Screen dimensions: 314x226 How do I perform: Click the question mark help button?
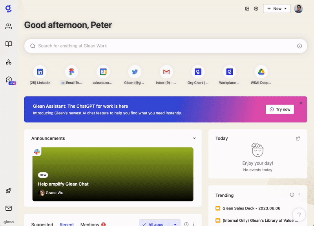pyautogui.click(x=299, y=215)
